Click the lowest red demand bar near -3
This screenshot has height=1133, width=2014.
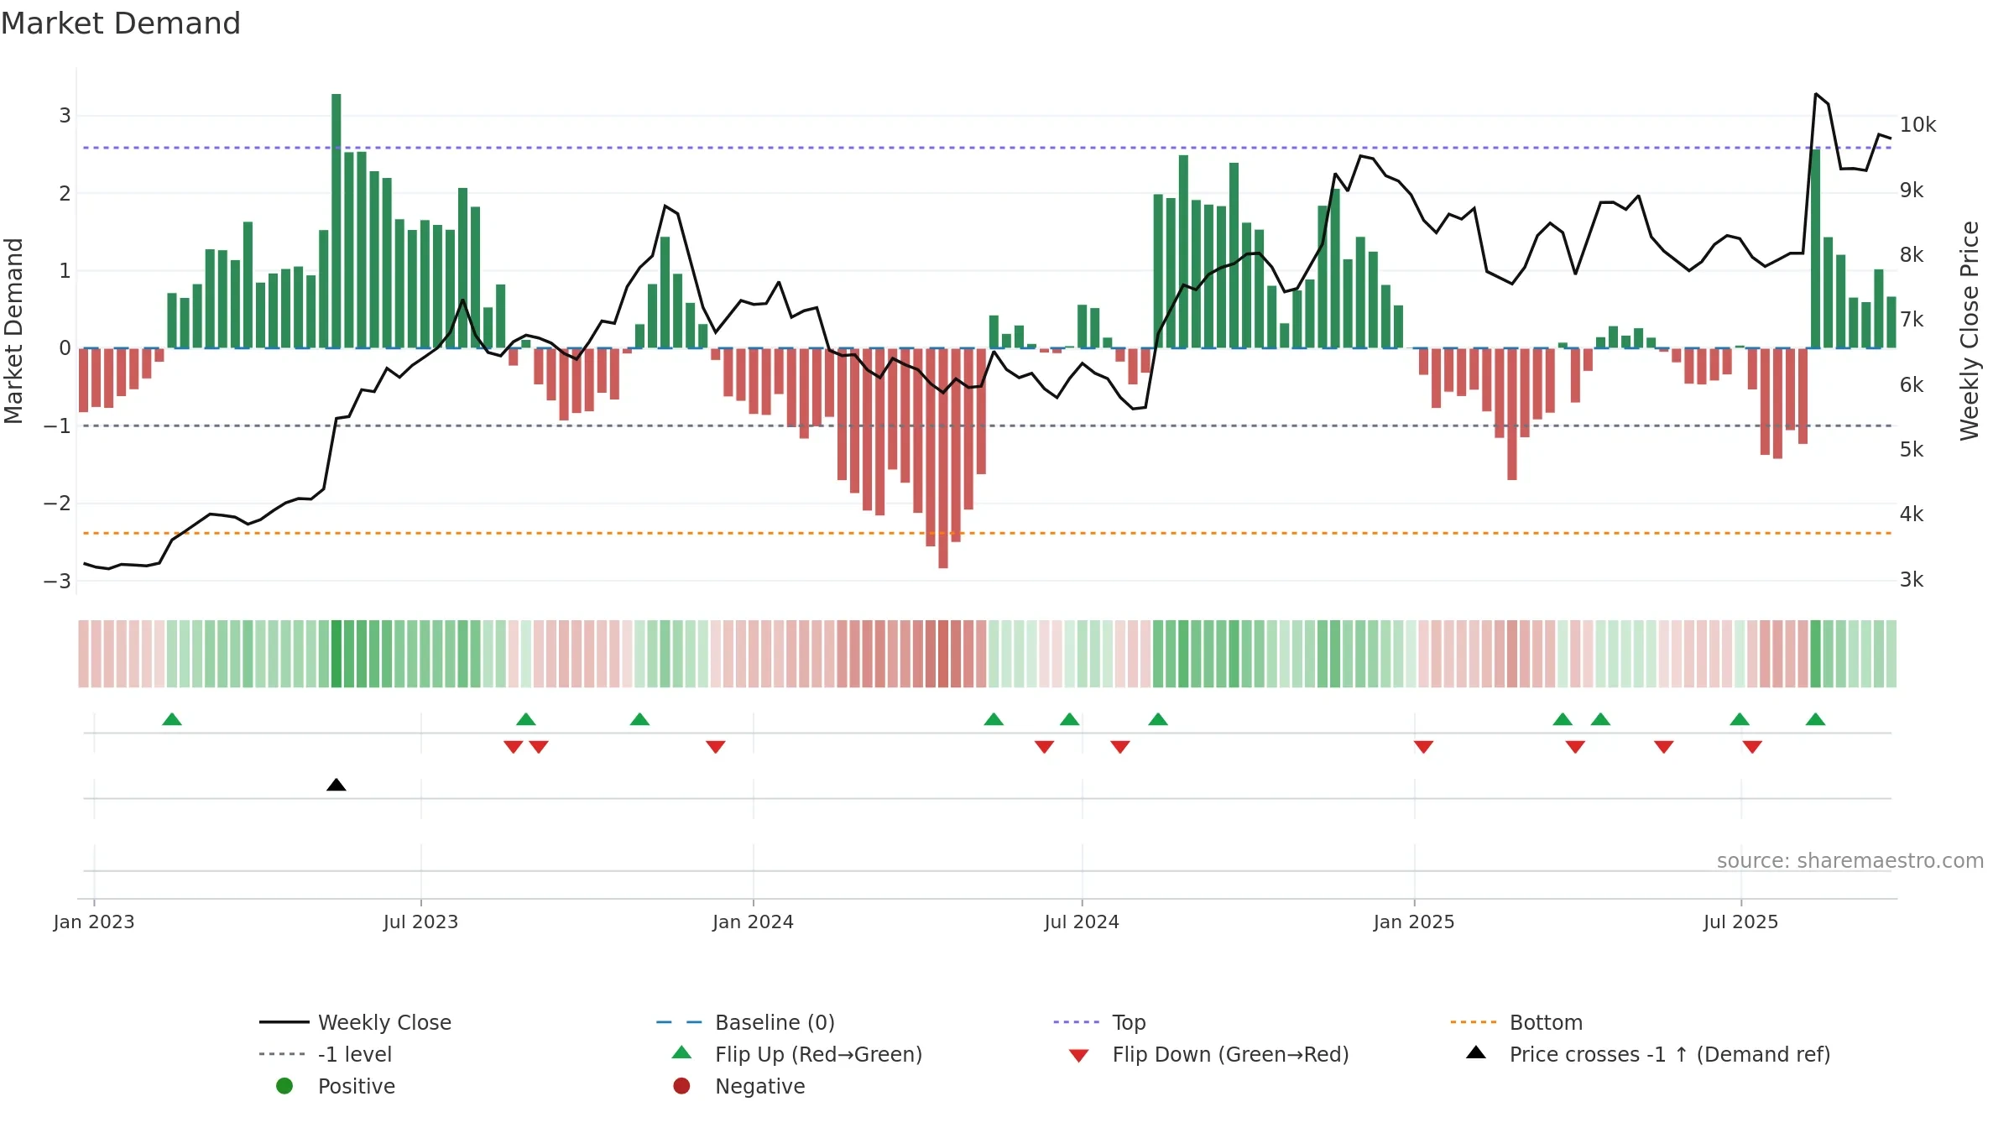click(943, 458)
